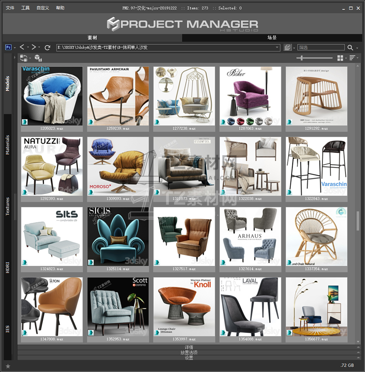Open dropdown arrow next to Ps icon
The image size is (365, 372).
(15, 48)
